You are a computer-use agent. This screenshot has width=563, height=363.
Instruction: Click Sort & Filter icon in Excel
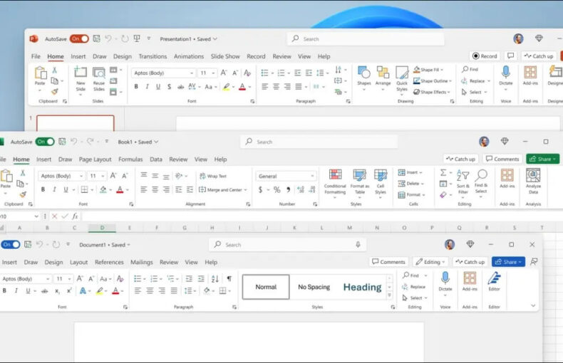pyautogui.click(x=463, y=176)
